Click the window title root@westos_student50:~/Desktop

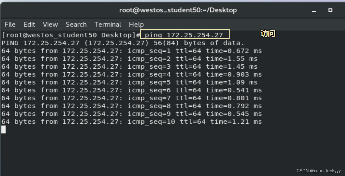tap(178, 10)
